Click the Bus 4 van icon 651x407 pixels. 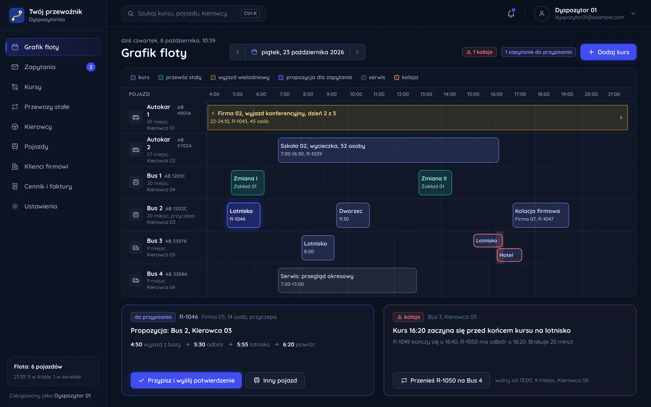(136, 280)
